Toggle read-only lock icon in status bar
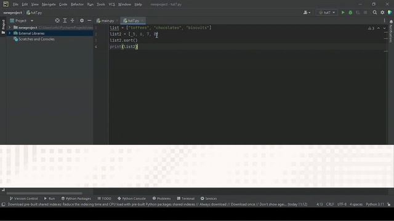The image size is (394, 221). pos(388,204)
